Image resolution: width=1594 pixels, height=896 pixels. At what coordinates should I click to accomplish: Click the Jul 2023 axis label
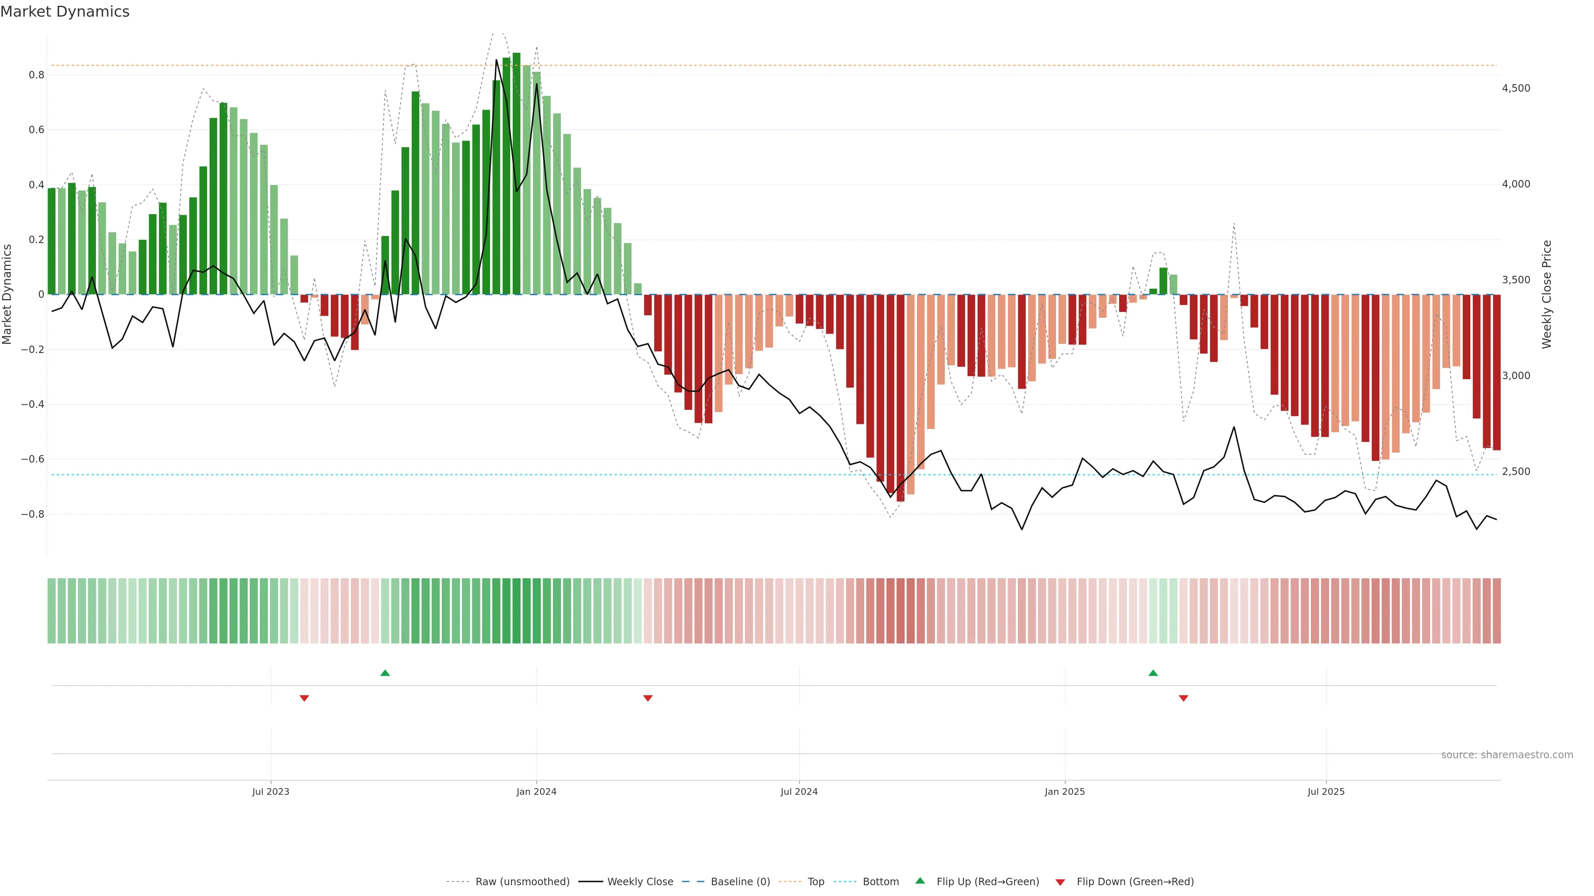(270, 791)
